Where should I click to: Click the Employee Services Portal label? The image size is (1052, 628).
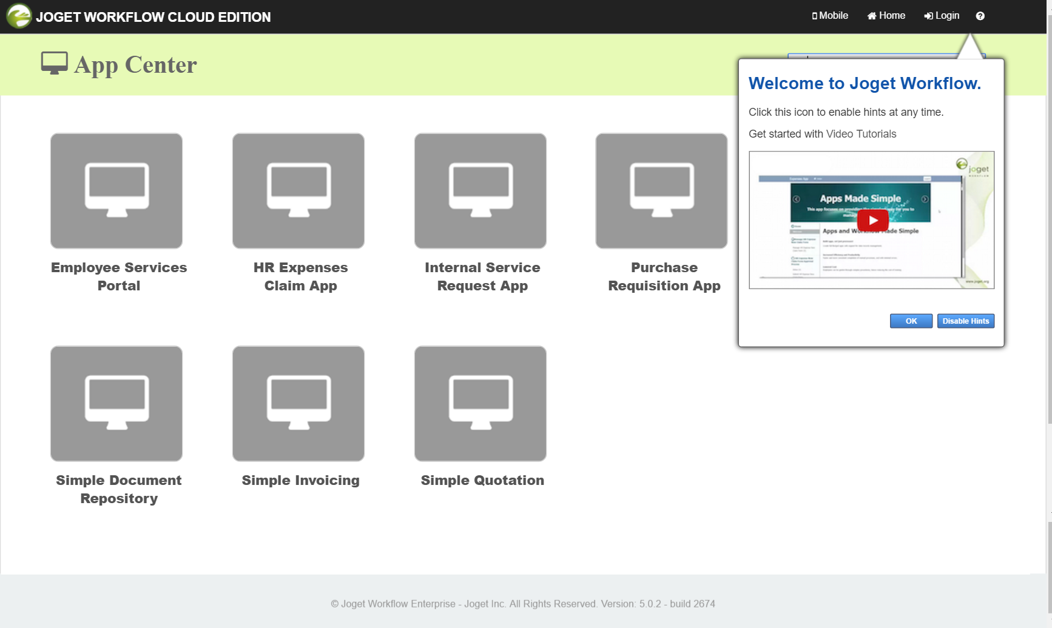coord(119,276)
